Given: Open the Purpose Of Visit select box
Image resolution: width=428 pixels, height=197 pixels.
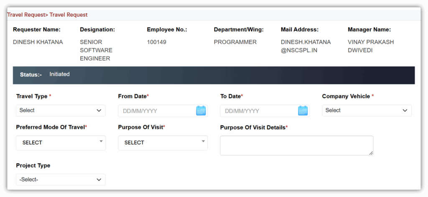Looking at the screenshot, I should point(163,143).
